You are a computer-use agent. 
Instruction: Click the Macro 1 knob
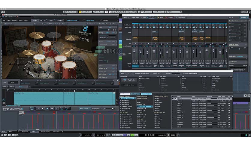click(37, 83)
